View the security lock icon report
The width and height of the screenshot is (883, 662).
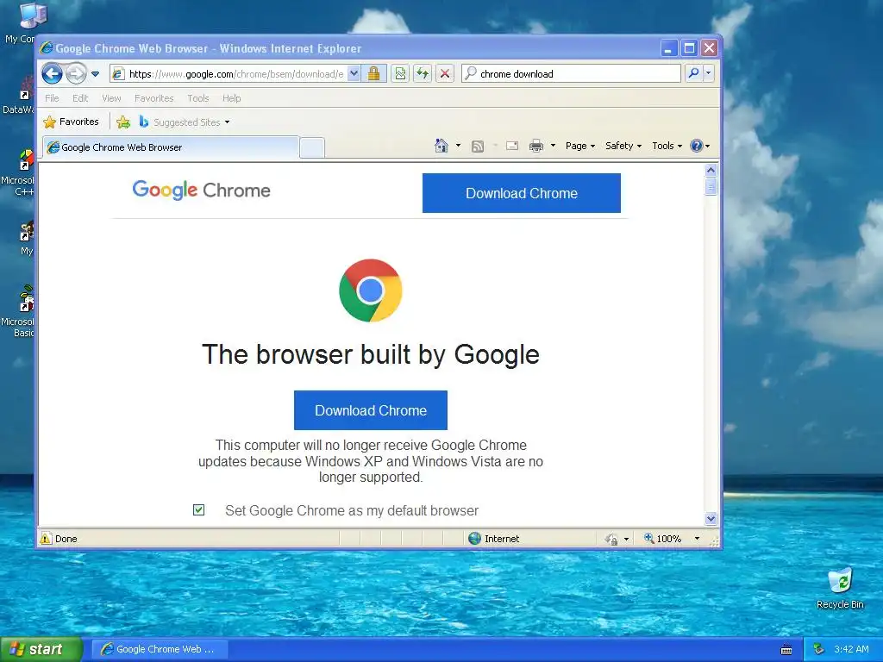click(373, 74)
